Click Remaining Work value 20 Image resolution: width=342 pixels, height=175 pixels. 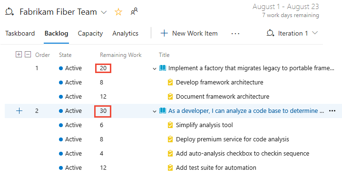[103, 68]
